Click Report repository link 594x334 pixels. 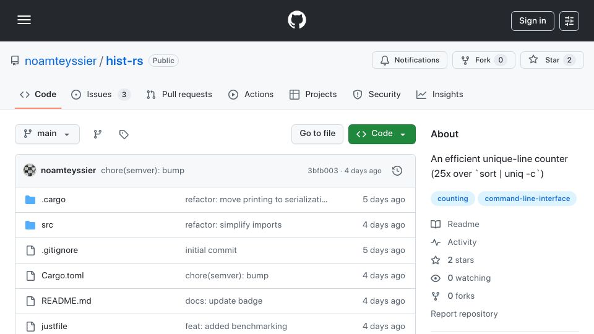pyautogui.click(x=464, y=314)
